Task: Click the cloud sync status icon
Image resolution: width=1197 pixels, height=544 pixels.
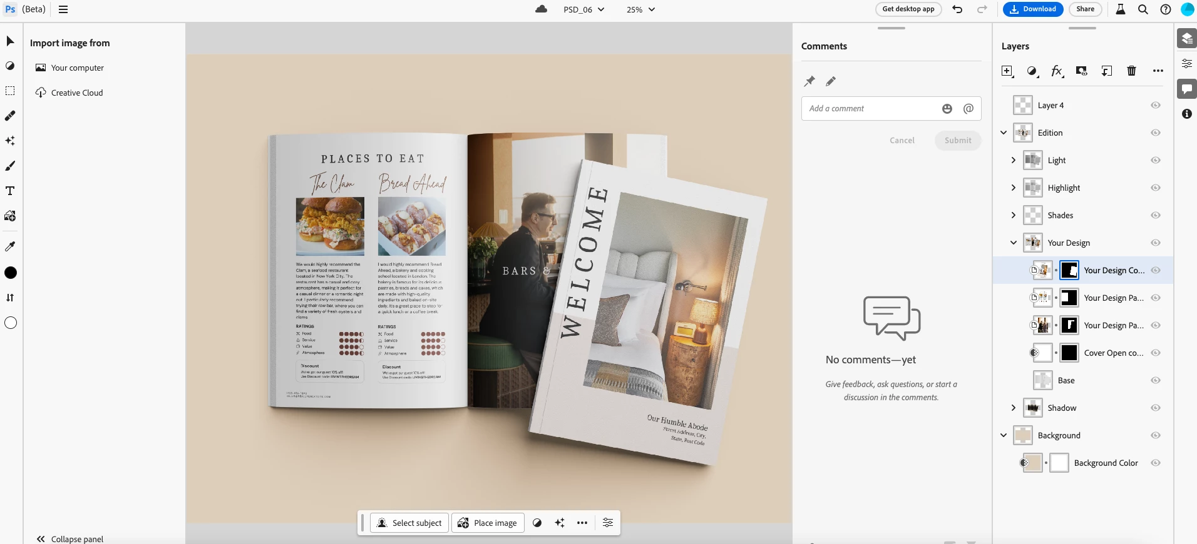Action: pos(542,9)
